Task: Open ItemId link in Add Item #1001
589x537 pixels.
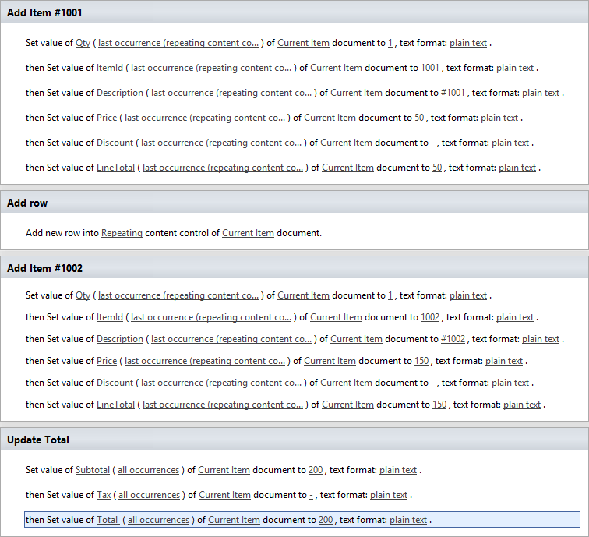Action: [110, 68]
